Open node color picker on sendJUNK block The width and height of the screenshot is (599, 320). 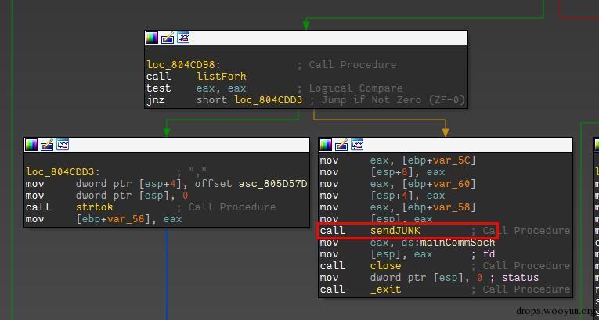tap(327, 145)
